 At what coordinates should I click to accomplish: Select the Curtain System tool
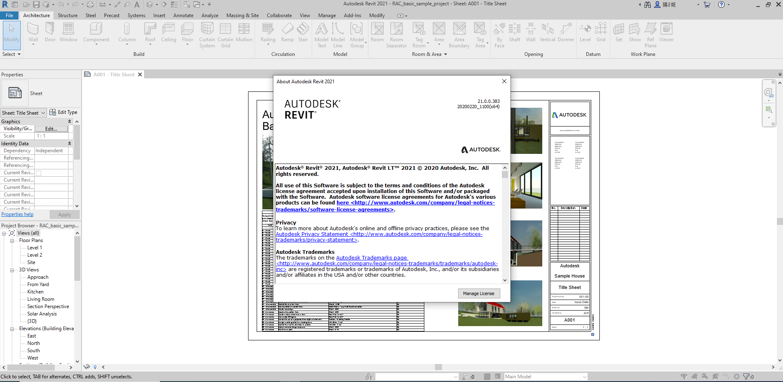[x=207, y=35]
